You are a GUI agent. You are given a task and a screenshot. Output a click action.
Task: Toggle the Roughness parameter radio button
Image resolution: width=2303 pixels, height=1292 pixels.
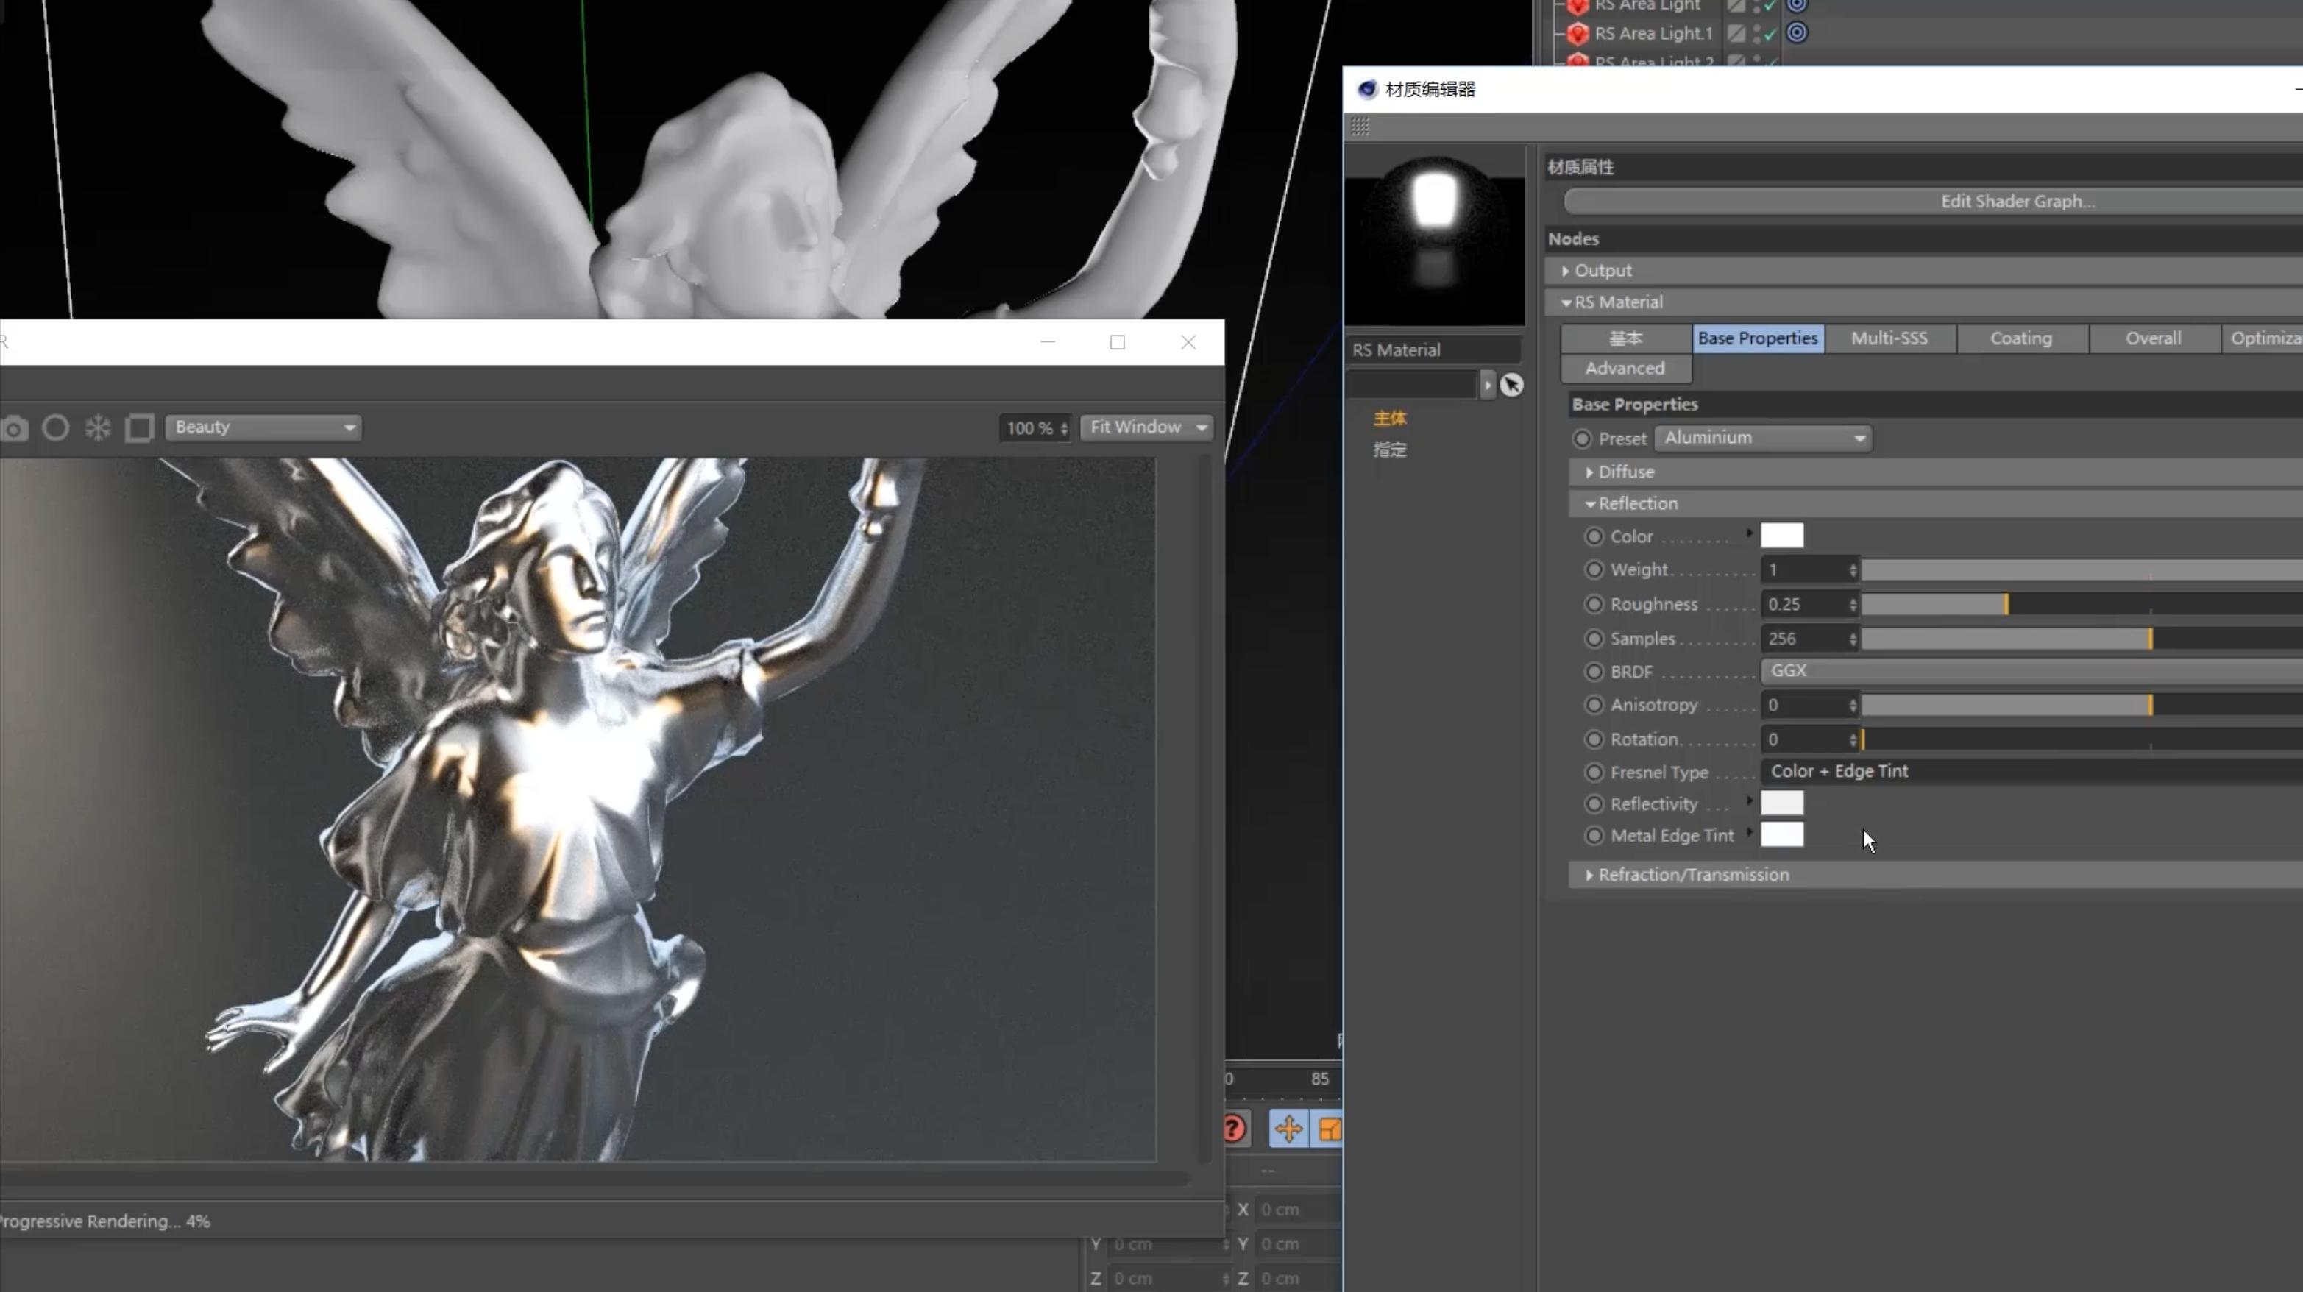[x=1593, y=604]
